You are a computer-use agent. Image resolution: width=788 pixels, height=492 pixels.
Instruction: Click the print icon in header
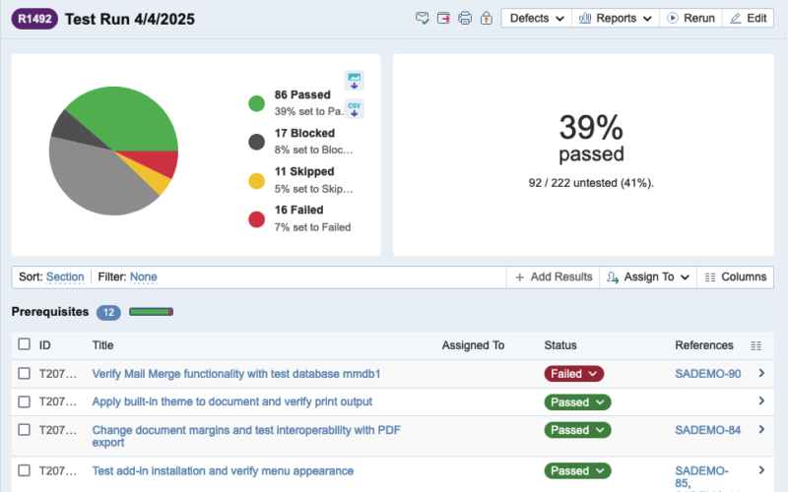click(x=465, y=19)
